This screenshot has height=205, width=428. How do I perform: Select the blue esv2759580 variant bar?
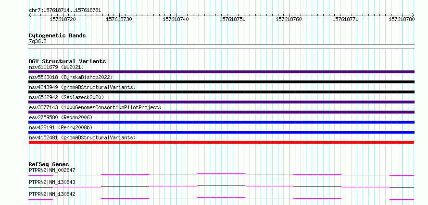click(x=222, y=122)
